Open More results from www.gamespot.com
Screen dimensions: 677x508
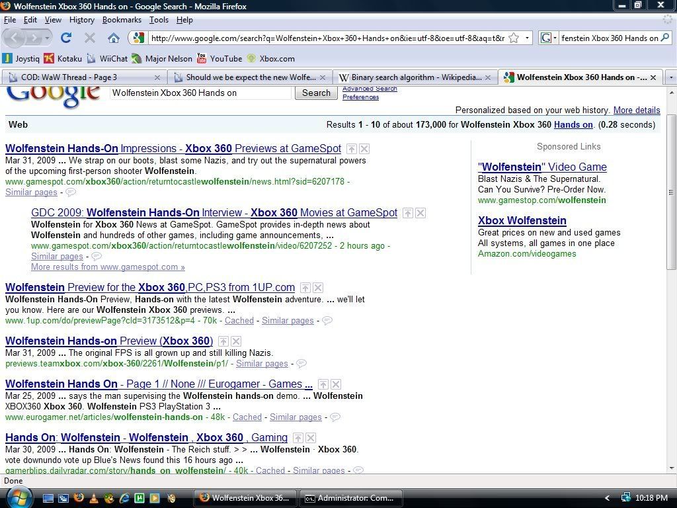(x=108, y=267)
